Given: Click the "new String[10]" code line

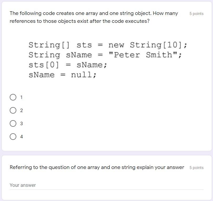Looking at the screenshot, I should [x=108, y=45].
